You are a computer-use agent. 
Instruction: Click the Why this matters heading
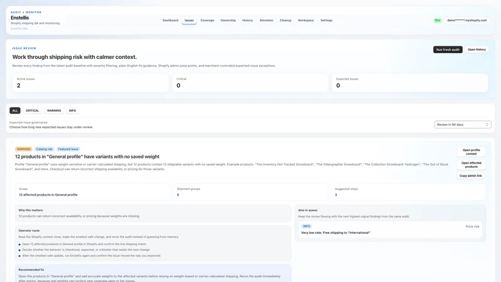tap(31, 210)
